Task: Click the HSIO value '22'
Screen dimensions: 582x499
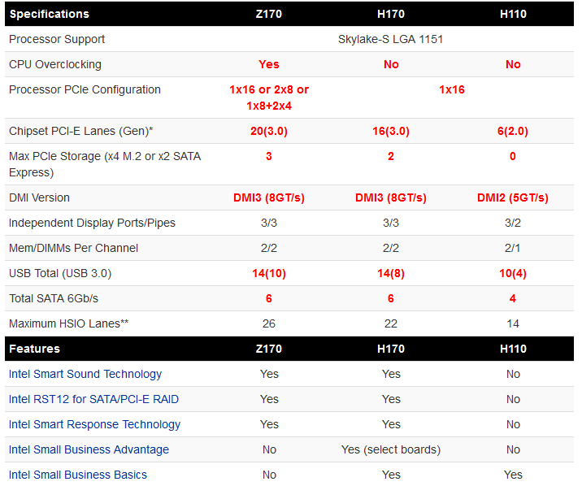Action: tap(391, 324)
